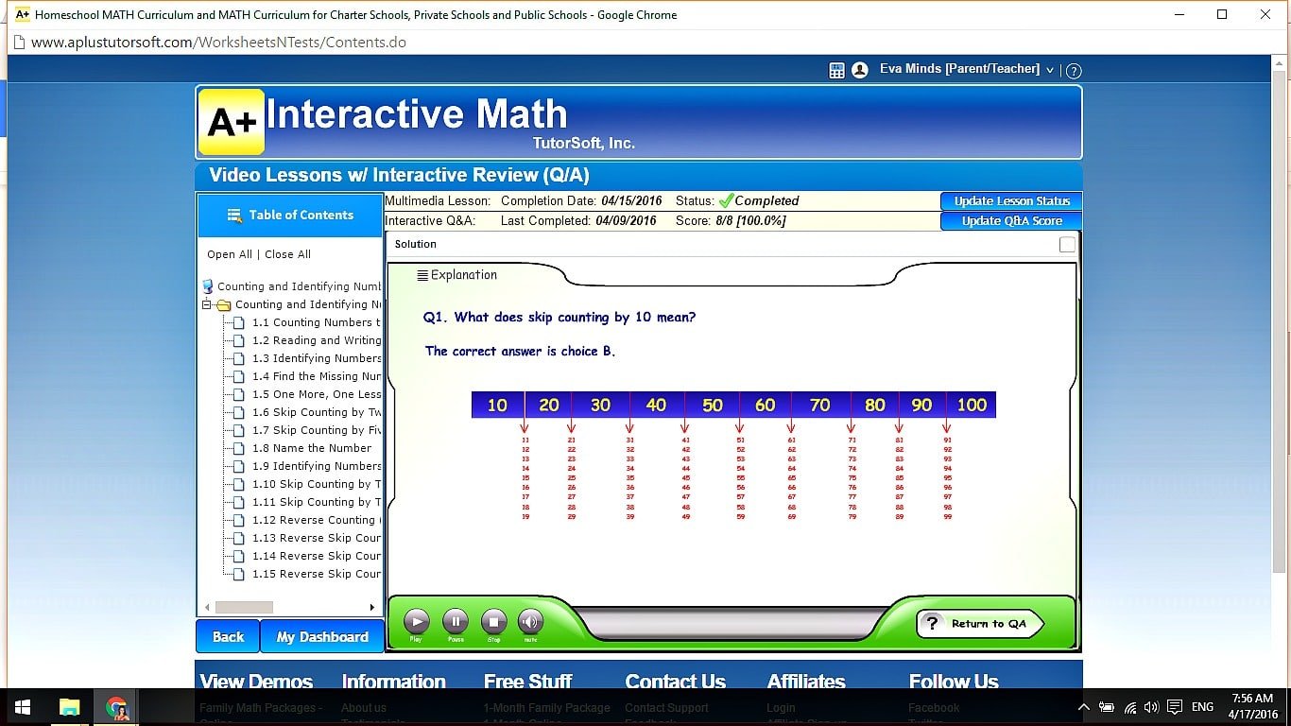1291x726 pixels.
Task: Open the calculator icon in the top bar
Action: [835, 69]
